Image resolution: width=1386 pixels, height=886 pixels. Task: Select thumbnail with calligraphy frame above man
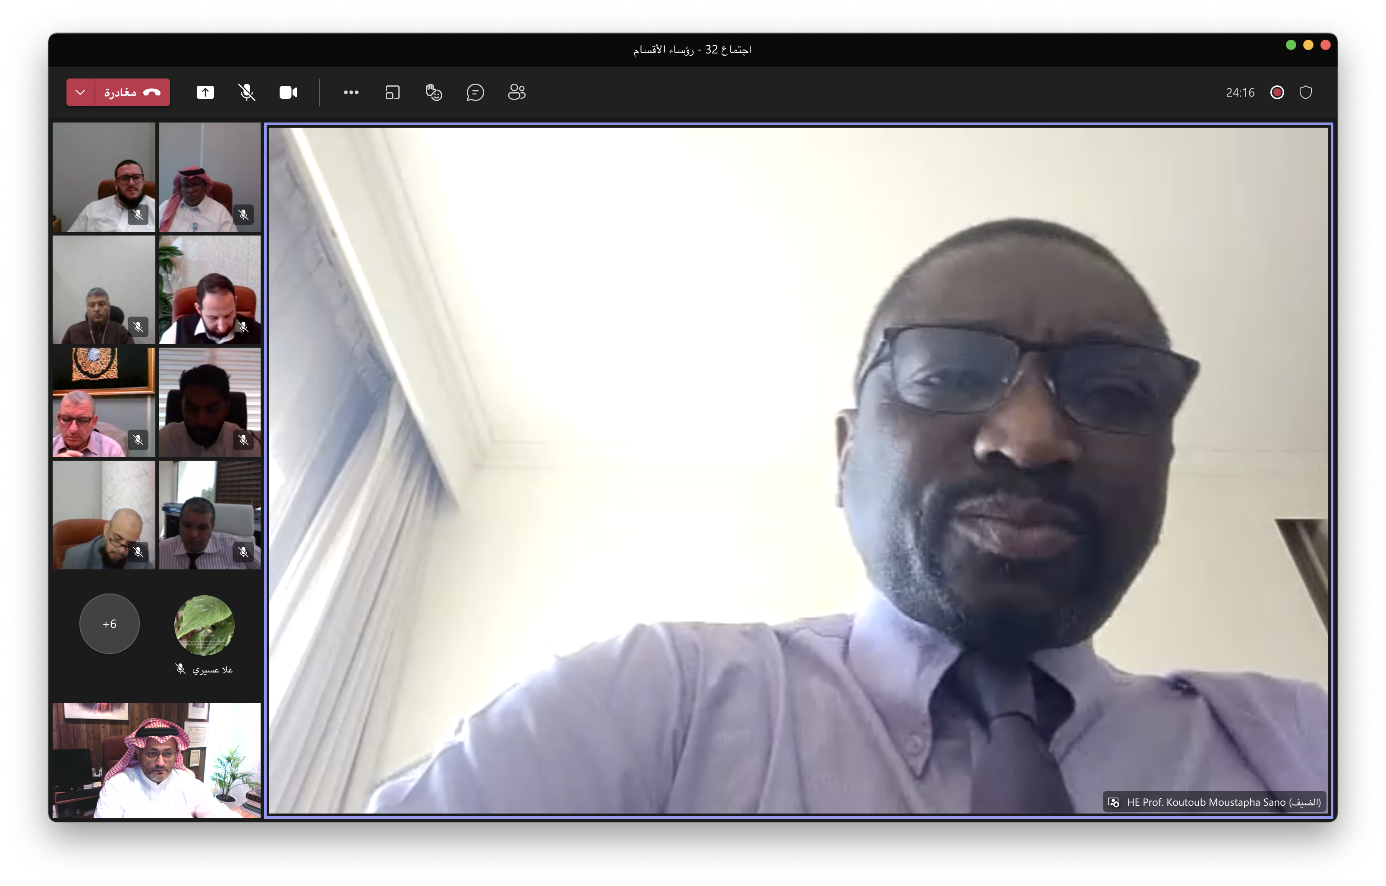pos(104,402)
